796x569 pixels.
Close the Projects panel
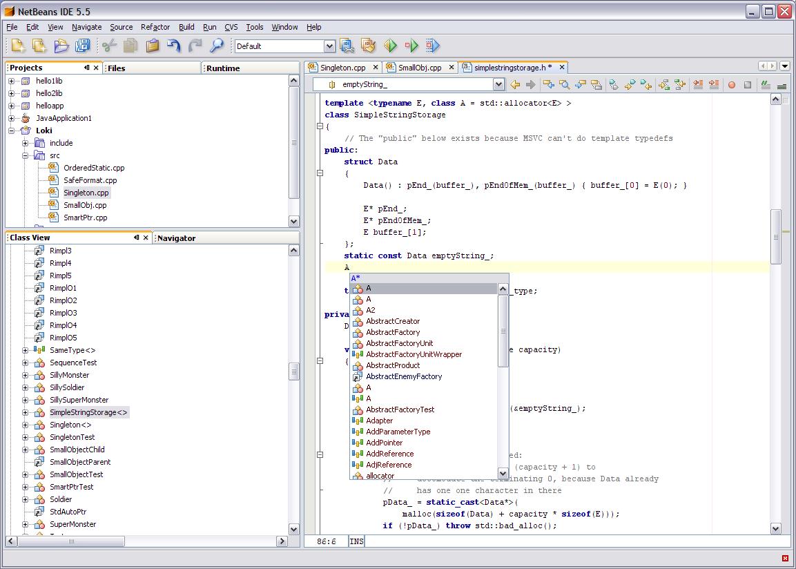click(x=96, y=68)
